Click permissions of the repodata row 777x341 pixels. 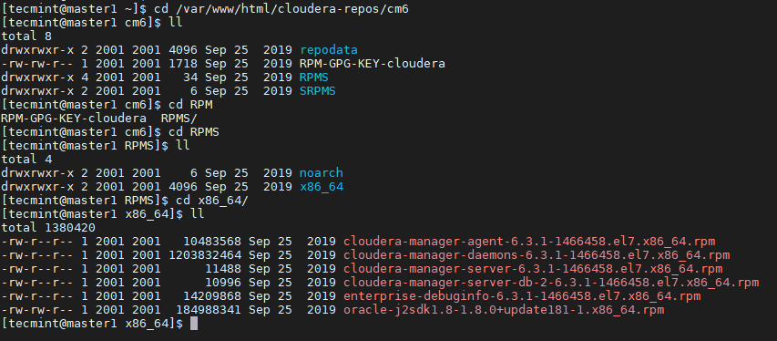pos(37,49)
